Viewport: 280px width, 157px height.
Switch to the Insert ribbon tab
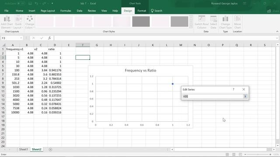click(32, 10)
